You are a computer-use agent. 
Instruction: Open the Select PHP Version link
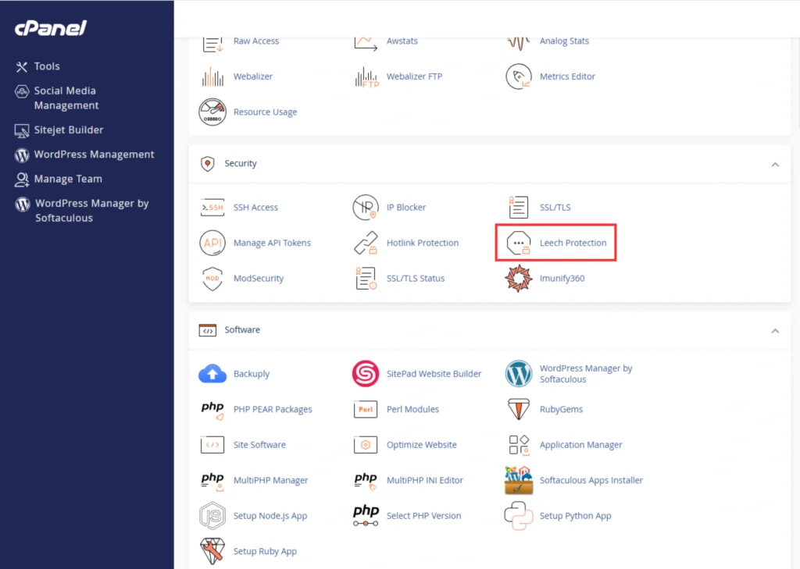point(423,516)
